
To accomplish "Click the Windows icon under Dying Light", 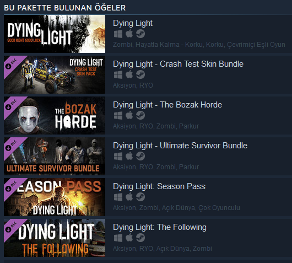I will click(118, 34).
